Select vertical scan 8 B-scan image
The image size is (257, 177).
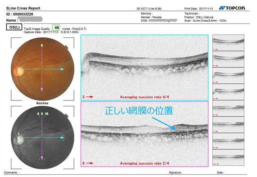144,134
